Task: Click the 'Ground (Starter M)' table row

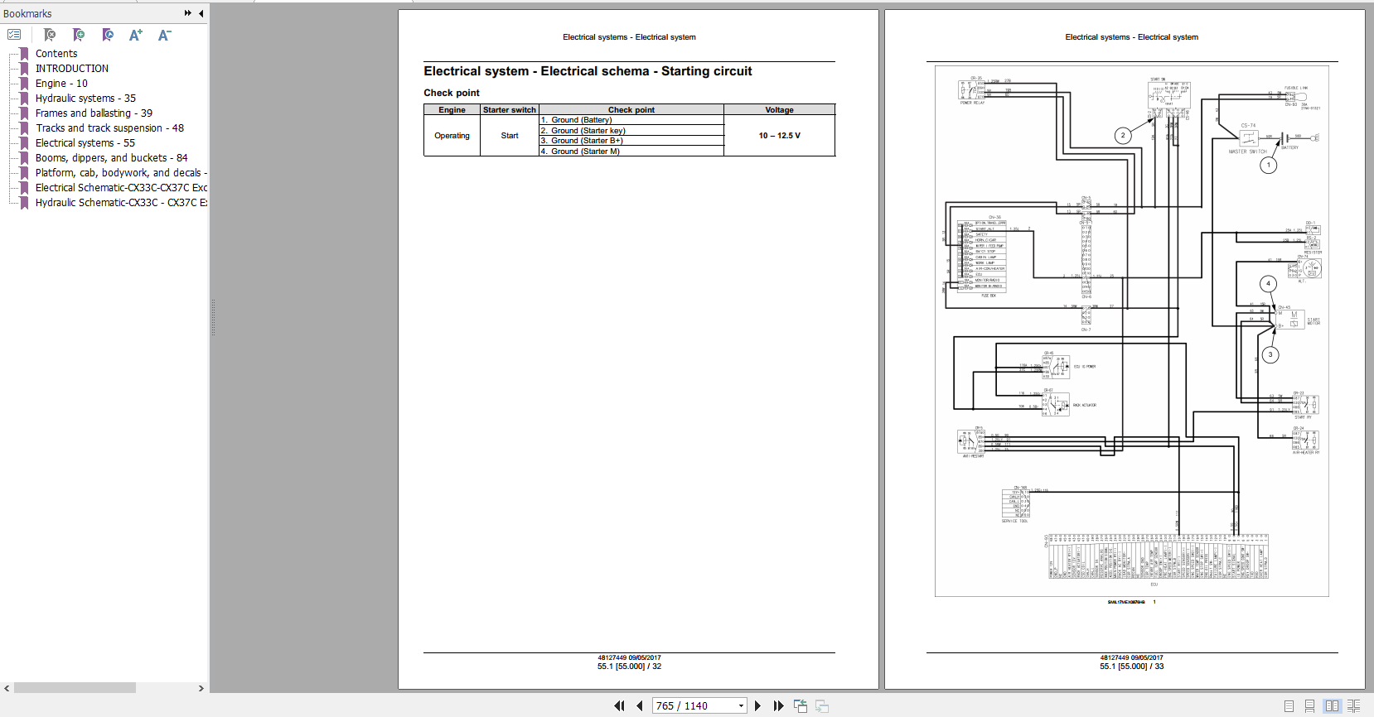Action: (631, 151)
